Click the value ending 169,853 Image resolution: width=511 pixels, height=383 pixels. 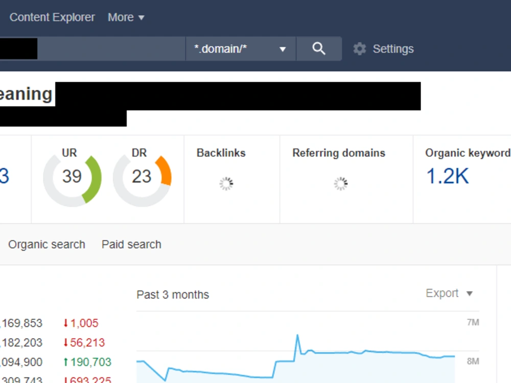[21, 323]
